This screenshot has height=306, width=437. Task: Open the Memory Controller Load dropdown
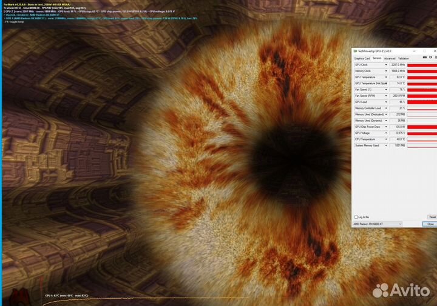tap(386, 108)
